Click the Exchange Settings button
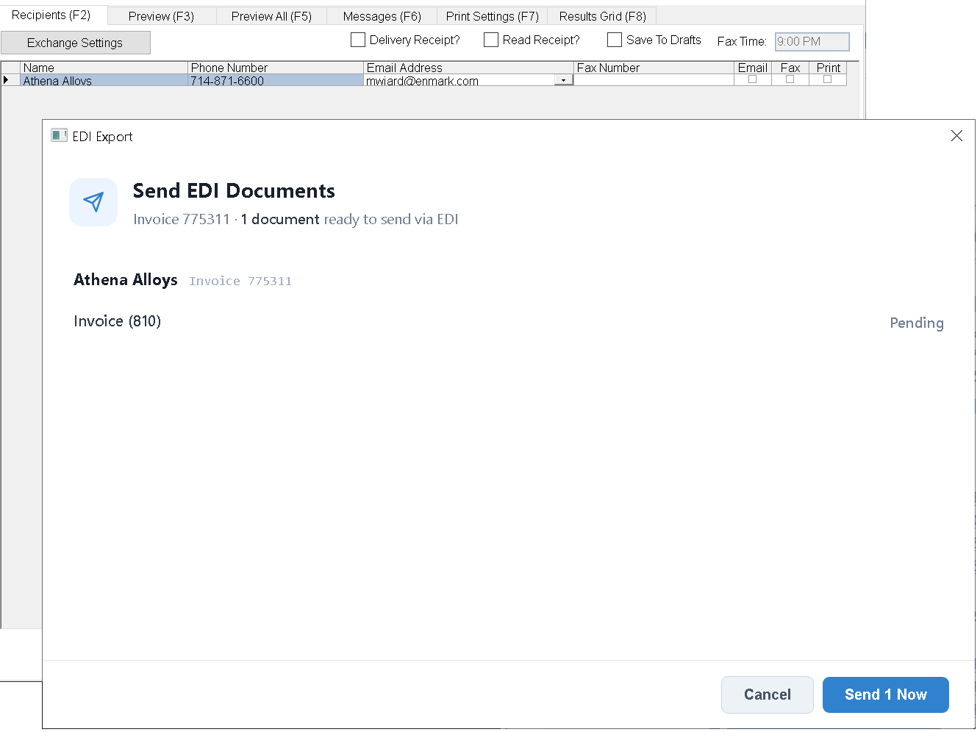The height and width of the screenshot is (732, 980). click(76, 43)
